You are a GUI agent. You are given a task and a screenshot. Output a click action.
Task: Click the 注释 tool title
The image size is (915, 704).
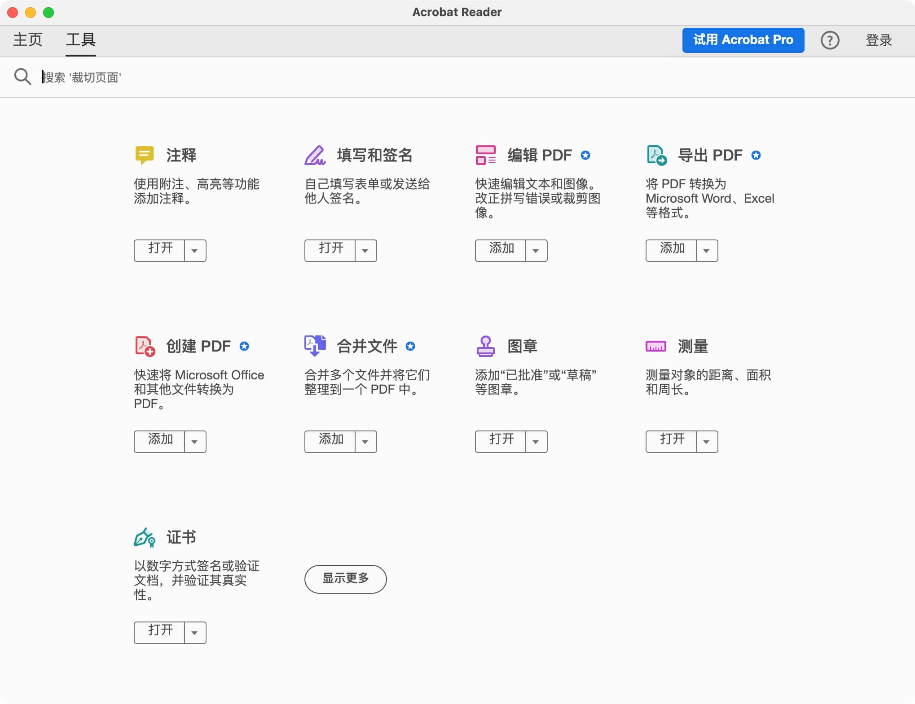181,155
